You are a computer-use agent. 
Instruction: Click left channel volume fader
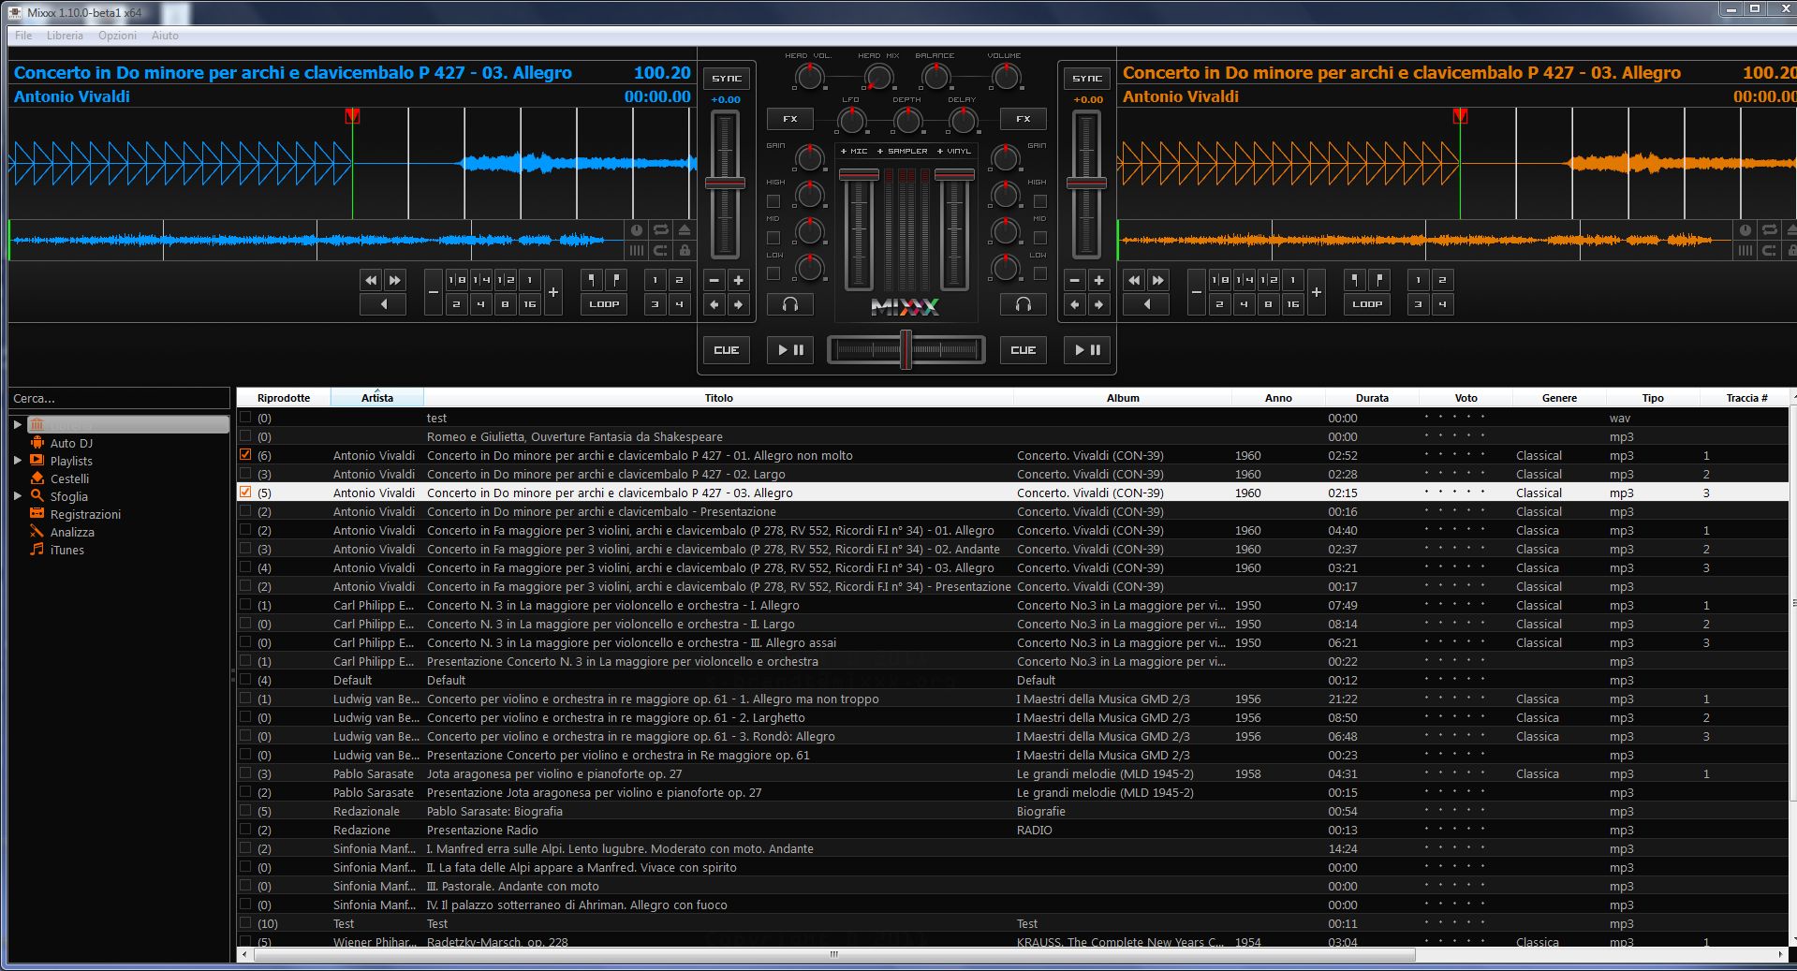858,175
